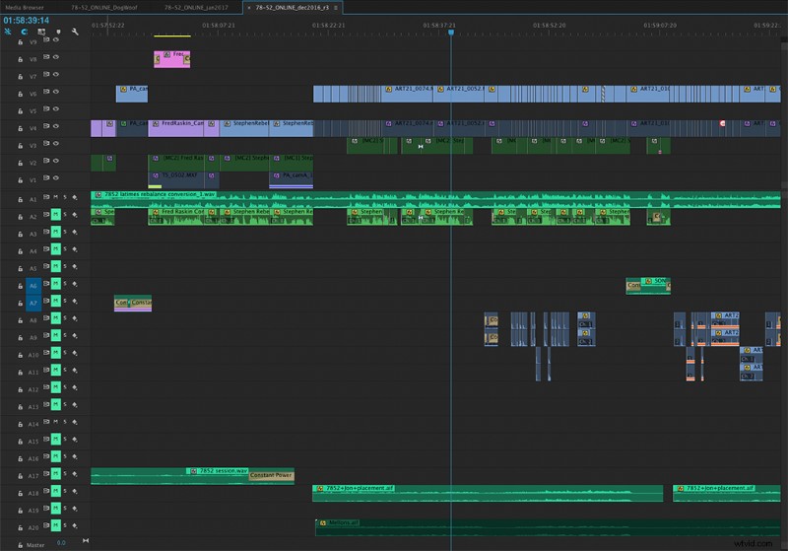Image resolution: width=788 pixels, height=551 pixels.
Task: Click the Master volume value 0.0
Action: tap(61, 543)
